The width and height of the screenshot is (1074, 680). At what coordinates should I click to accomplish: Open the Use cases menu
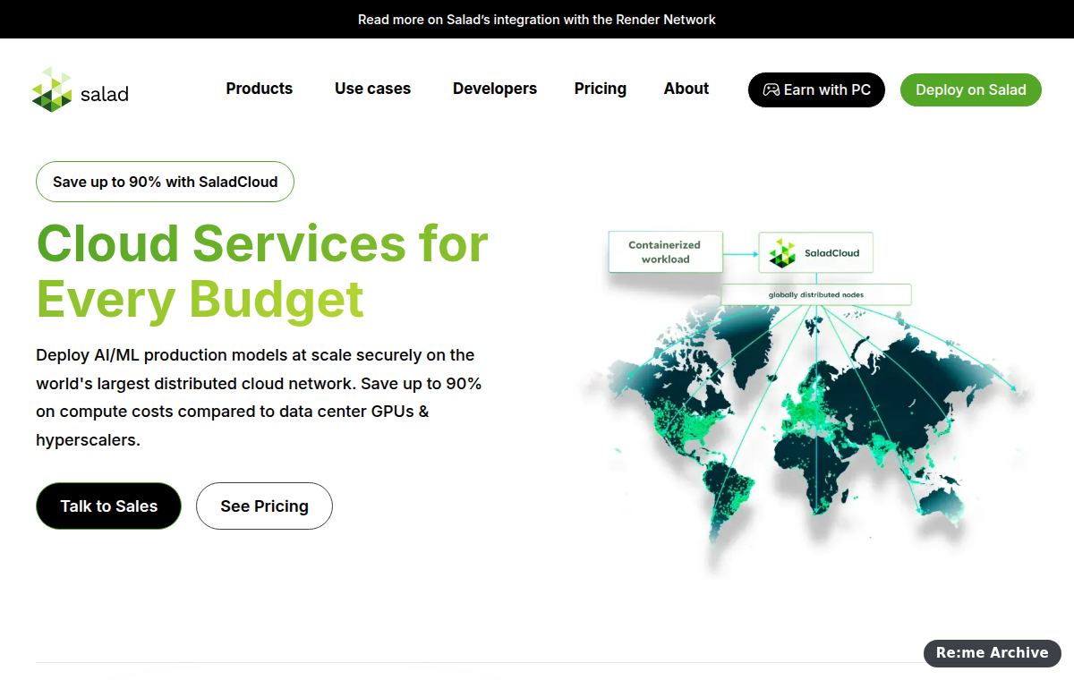(372, 89)
